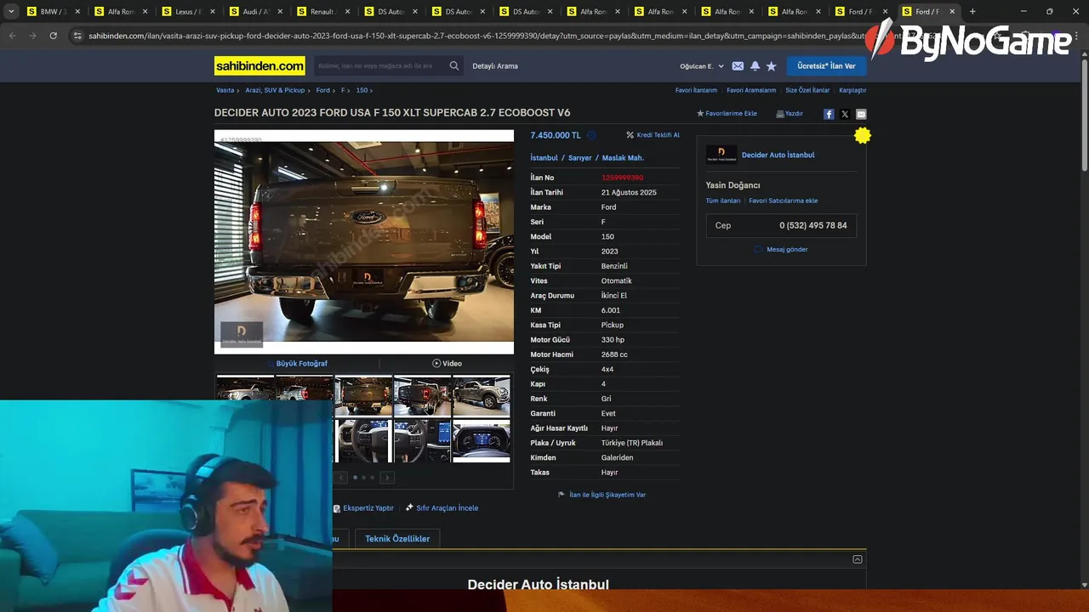1089x612 pixels.
Task: Open the notifications bell icon
Action: pos(755,65)
